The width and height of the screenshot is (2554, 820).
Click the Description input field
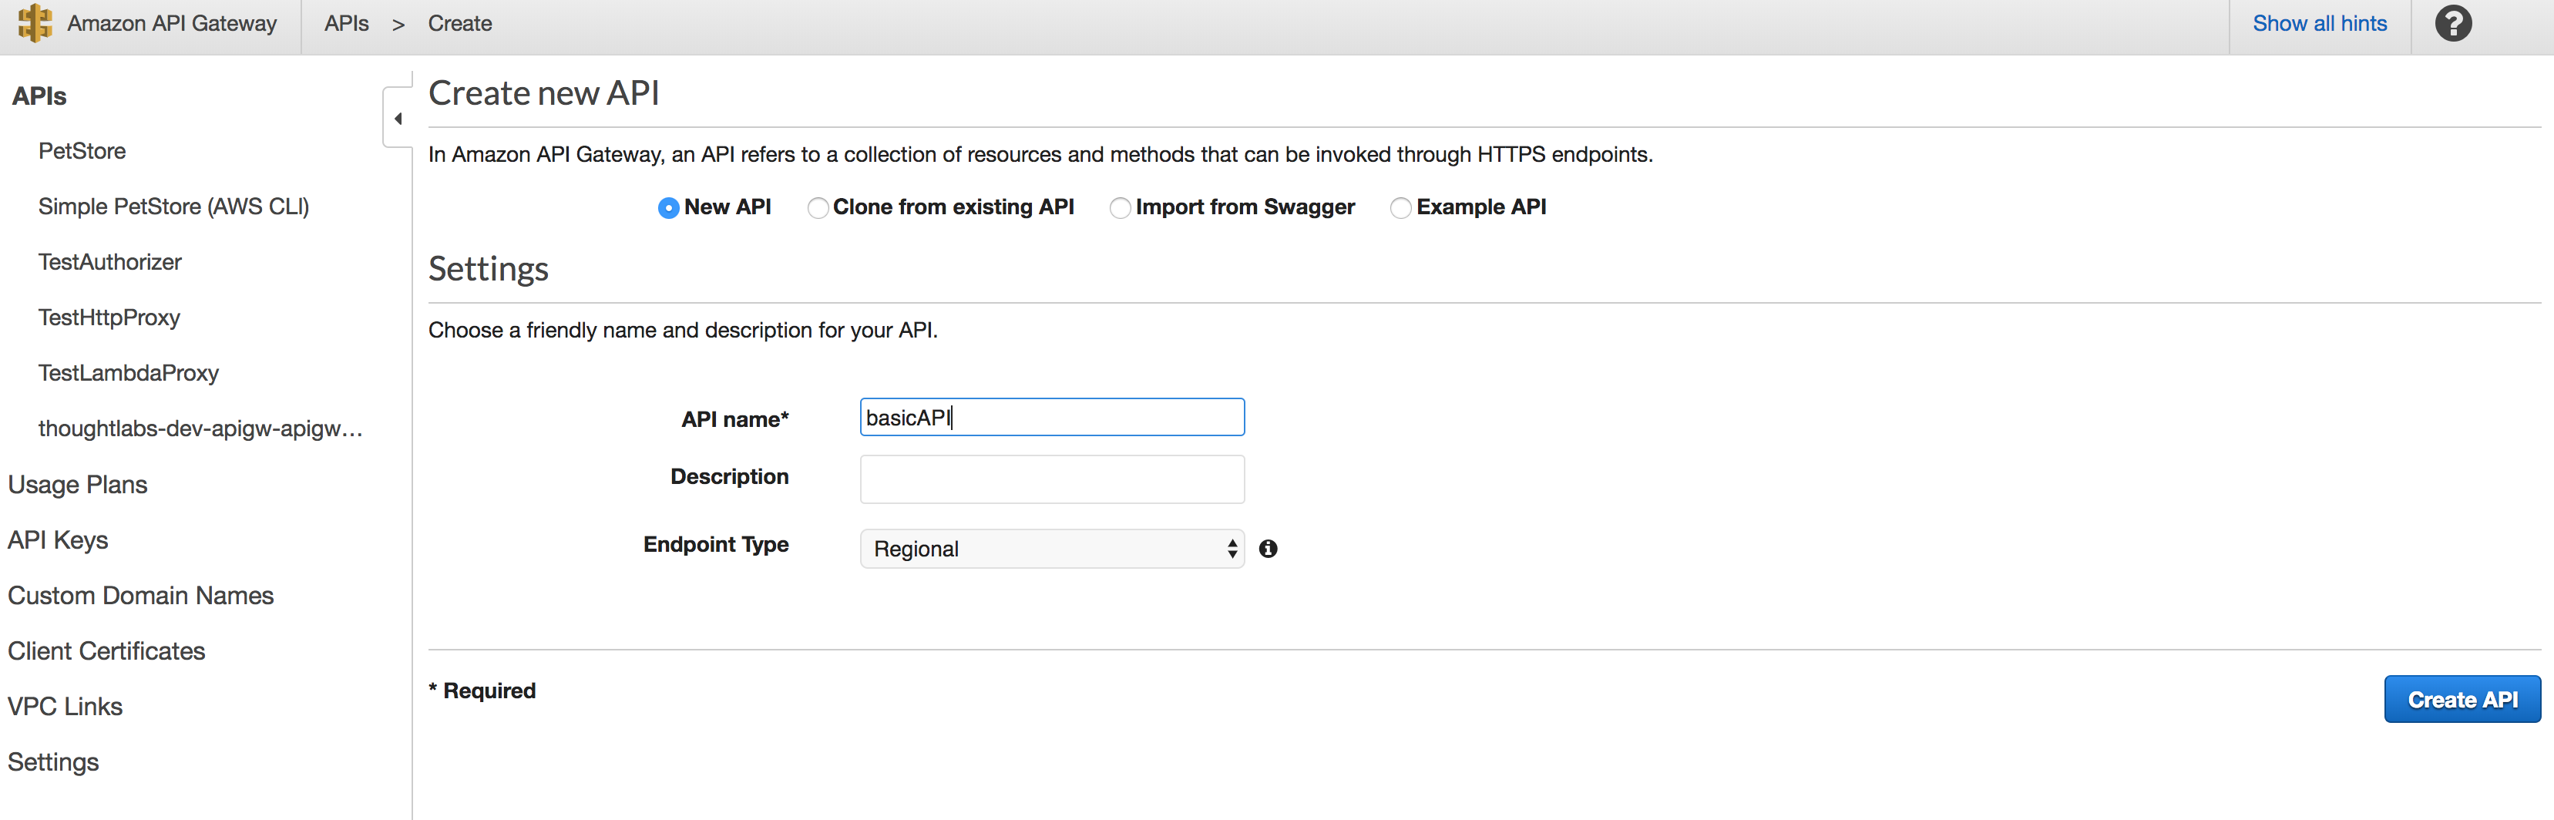coord(1051,479)
